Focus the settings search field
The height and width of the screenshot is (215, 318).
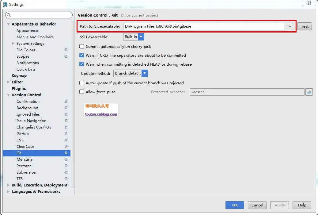pyautogui.click(x=39, y=15)
